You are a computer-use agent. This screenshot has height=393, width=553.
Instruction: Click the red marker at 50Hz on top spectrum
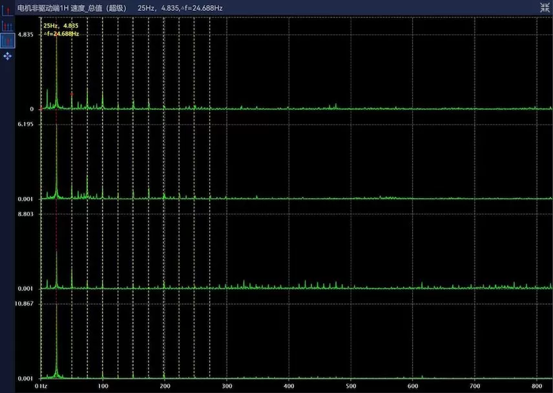72,94
